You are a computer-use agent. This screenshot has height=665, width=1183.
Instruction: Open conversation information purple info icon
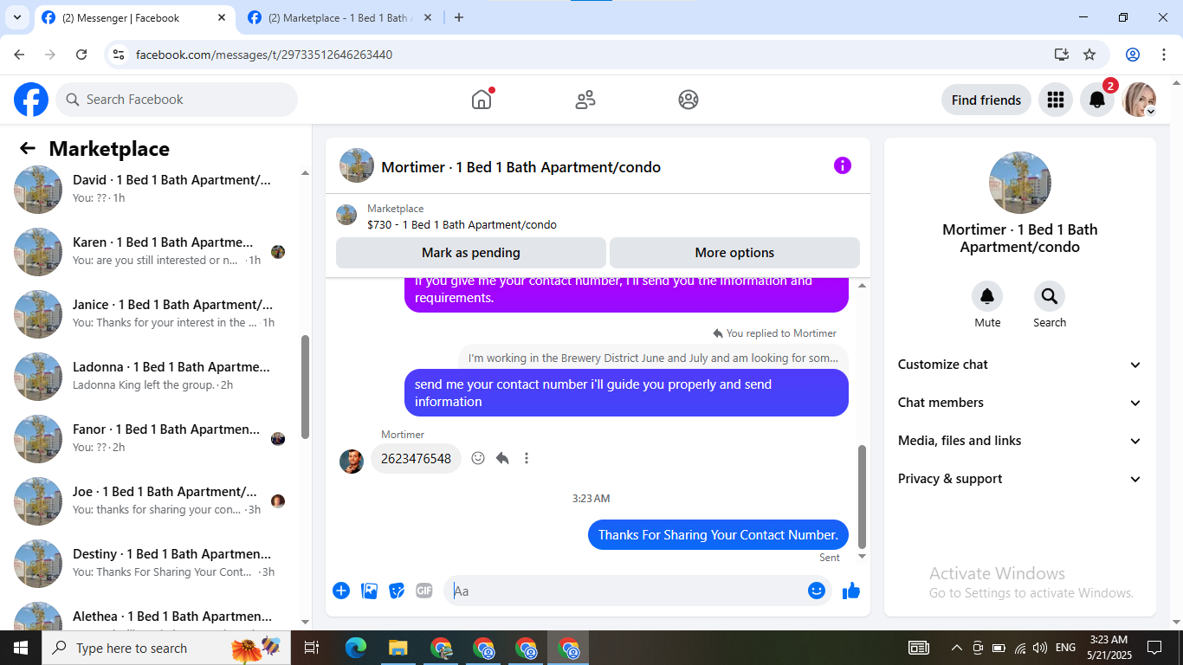[843, 165]
